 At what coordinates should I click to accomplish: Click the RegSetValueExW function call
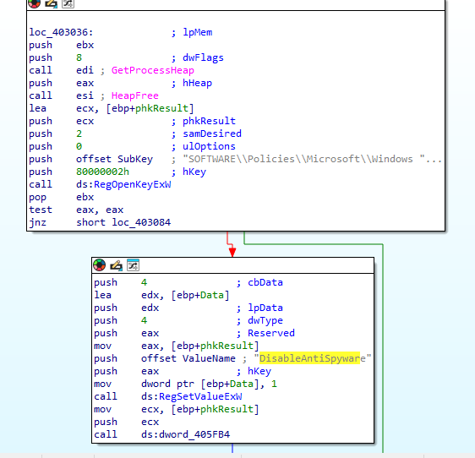(x=200, y=396)
